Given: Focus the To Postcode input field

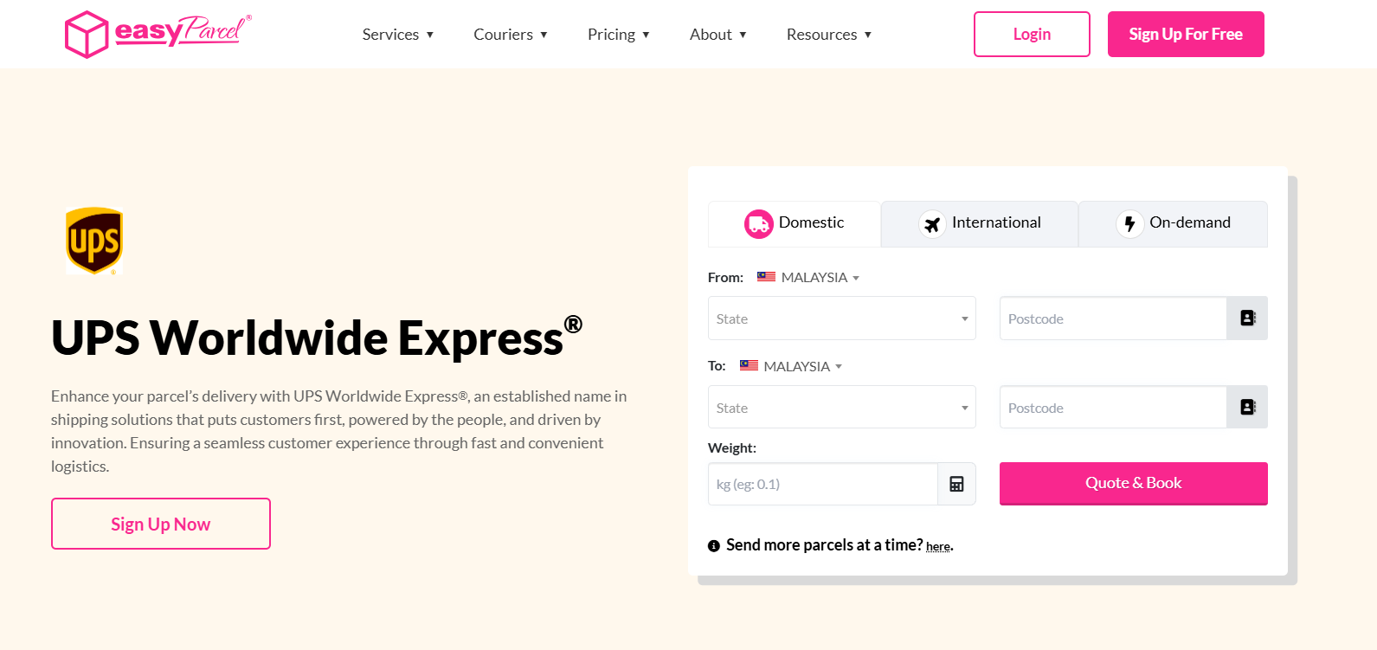Looking at the screenshot, I should [1113, 407].
